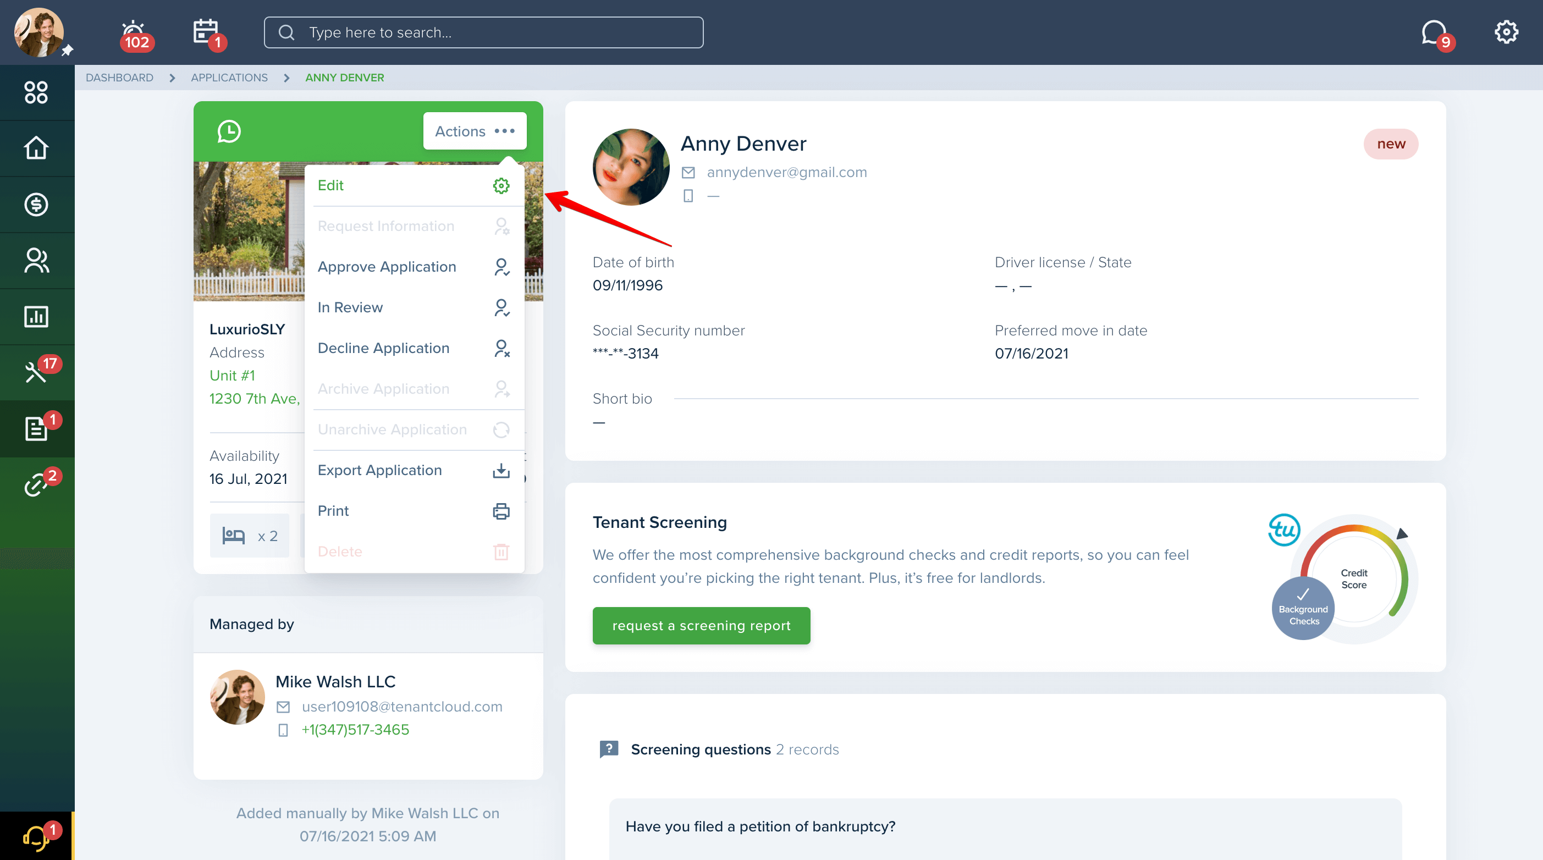
Task: Select Export Application menu entry
Action: (x=414, y=471)
